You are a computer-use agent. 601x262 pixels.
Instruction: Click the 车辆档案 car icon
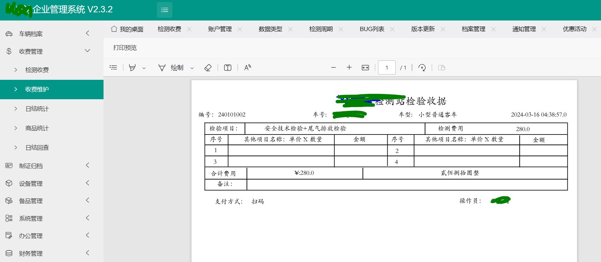tap(9, 34)
